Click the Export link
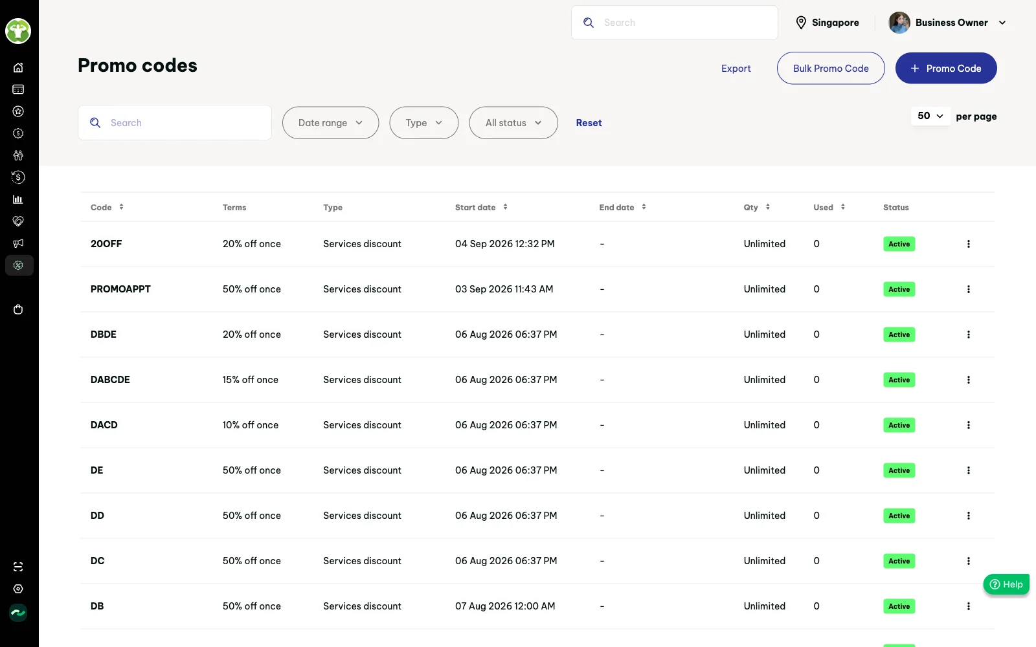1036x647 pixels. 736,69
